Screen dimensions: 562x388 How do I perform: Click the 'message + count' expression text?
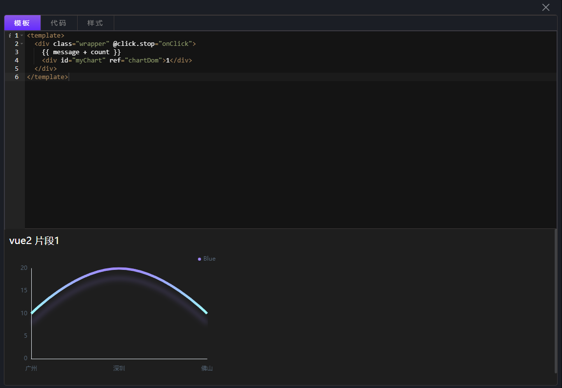point(81,52)
